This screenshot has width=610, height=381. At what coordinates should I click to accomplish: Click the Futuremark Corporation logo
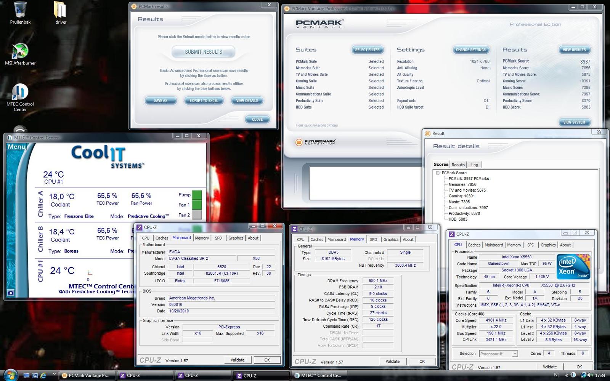click(316, 142)
